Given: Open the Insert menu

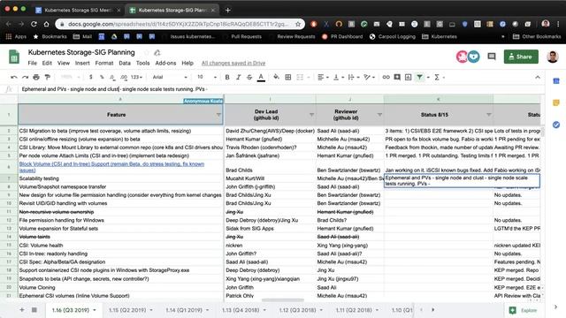Looking at the screenshot, I should click(82, 63).
